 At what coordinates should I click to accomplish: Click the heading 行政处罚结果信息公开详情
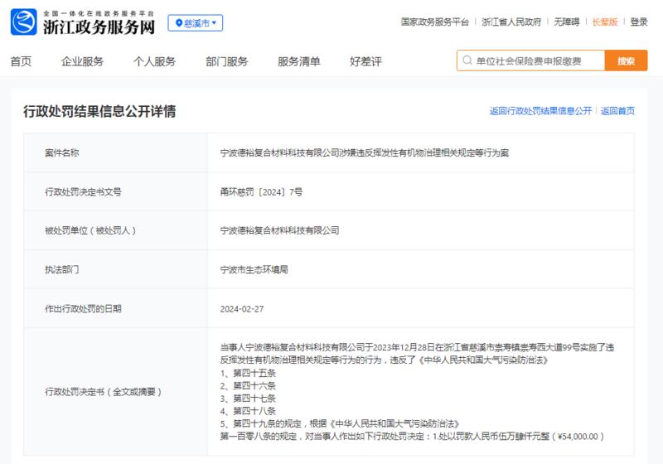point(99,112)
